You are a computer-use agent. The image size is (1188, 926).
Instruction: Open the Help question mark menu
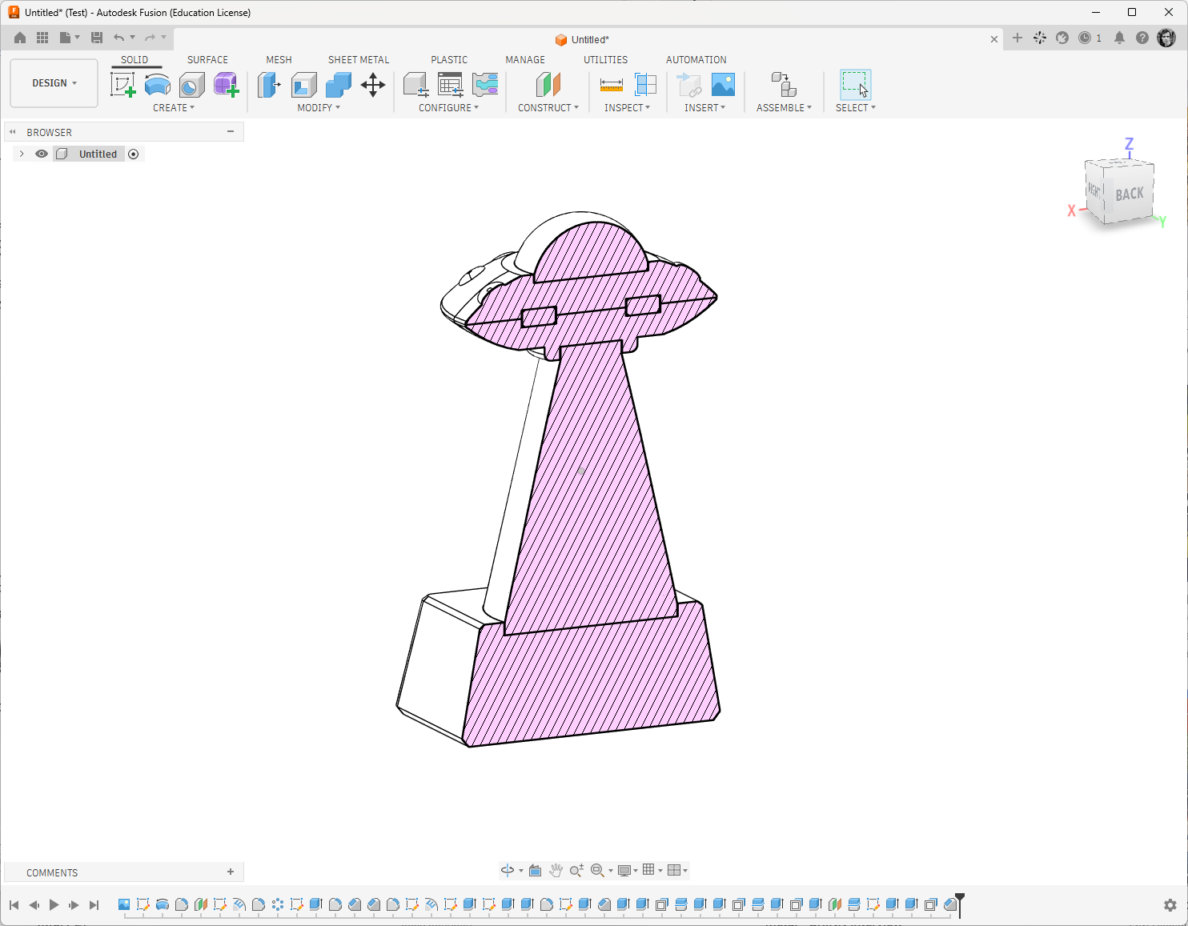point(1142,38)
